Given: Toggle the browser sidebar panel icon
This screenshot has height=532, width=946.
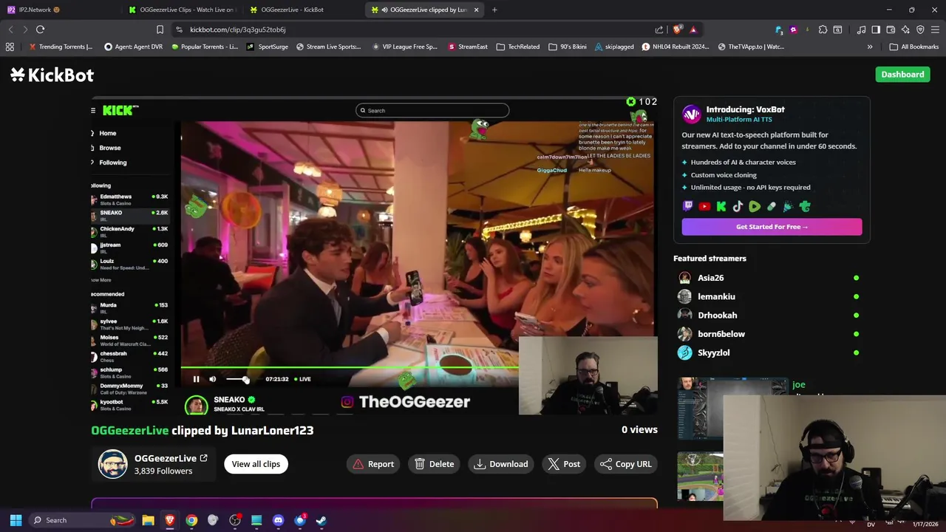Looking at the screenshot, I should [x=876, y=30].
